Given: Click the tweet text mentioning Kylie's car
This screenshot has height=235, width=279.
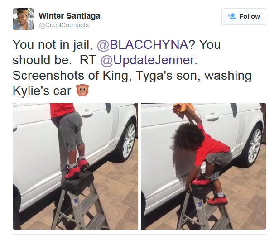Looking at the screenshot, I should point(132,67).
